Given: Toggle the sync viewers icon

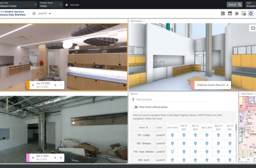Looking at the screenshot, I should click(250, 13).
